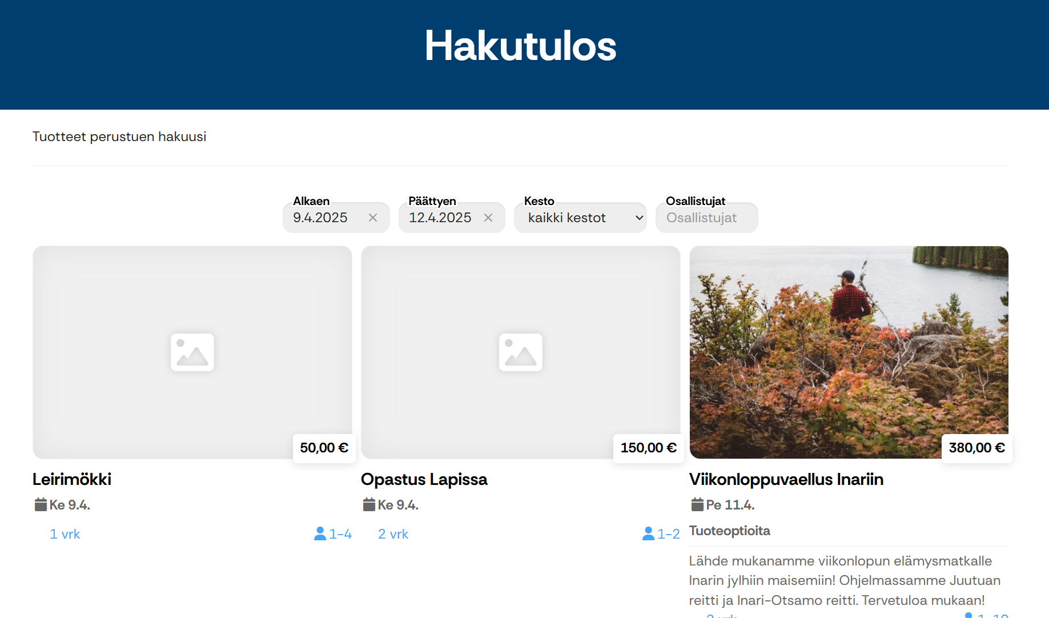Open the Viikonloppuvaellus Inariin hiking photo

(849, 352)
